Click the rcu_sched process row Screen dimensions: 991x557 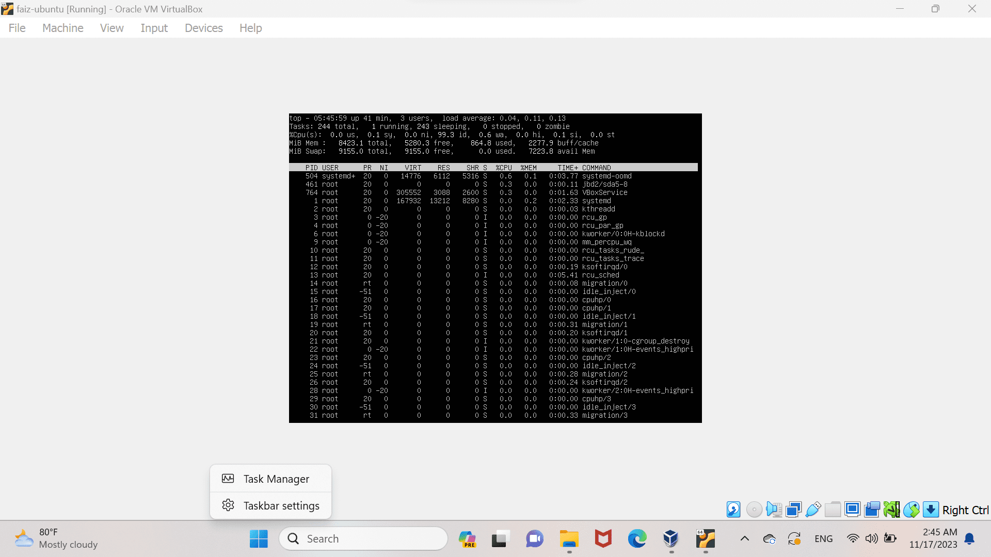tap(493, 275)
